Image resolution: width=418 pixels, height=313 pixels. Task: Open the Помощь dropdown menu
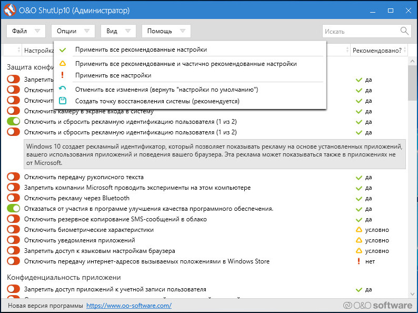[x=166, y=31]
